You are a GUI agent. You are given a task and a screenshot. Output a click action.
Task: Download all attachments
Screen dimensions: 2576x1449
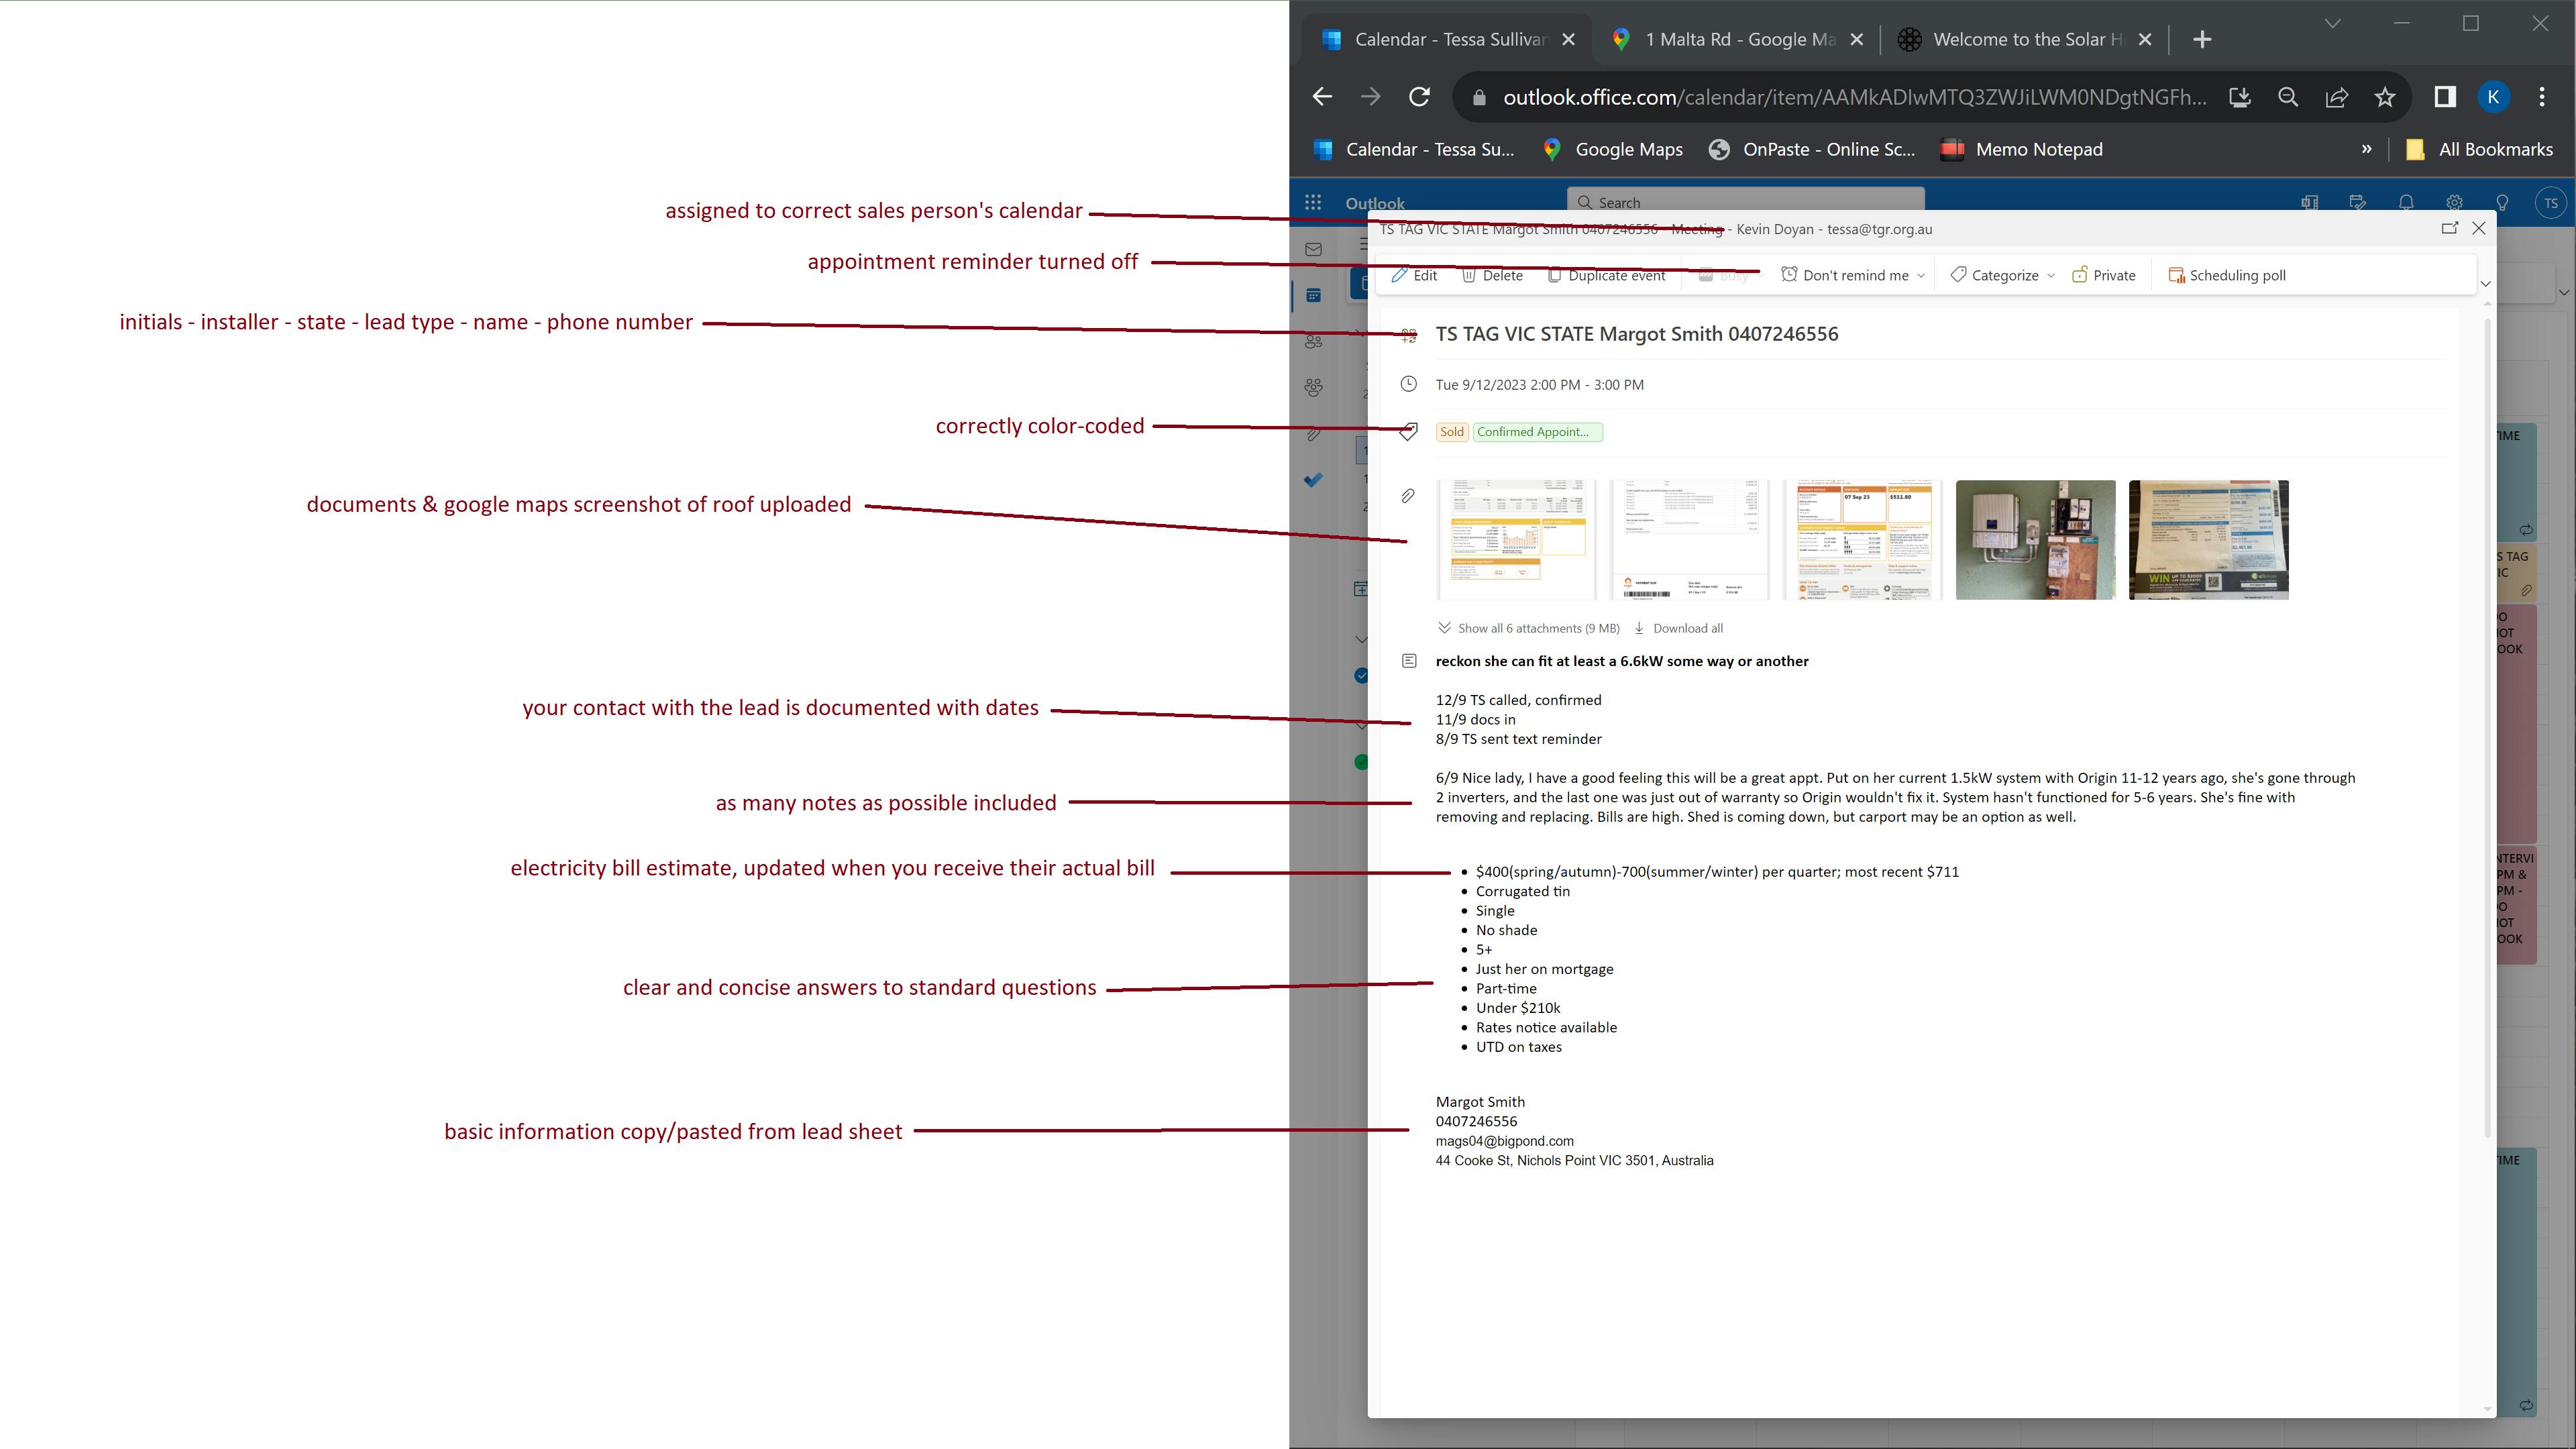(1679, 628)
